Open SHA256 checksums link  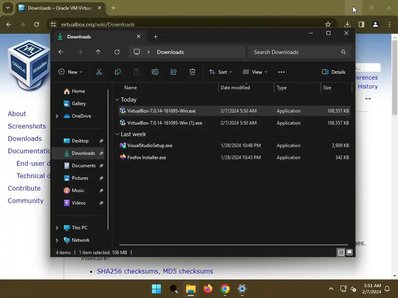(127, 271)
